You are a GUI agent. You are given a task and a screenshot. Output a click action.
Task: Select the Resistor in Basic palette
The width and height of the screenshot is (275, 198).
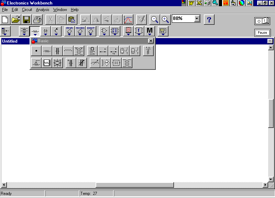[47, 51]
